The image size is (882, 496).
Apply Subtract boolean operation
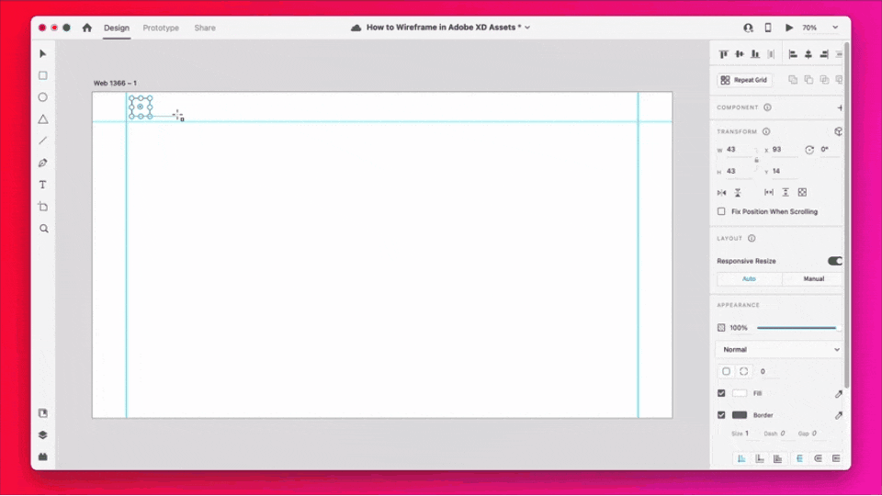coord(808,80)
